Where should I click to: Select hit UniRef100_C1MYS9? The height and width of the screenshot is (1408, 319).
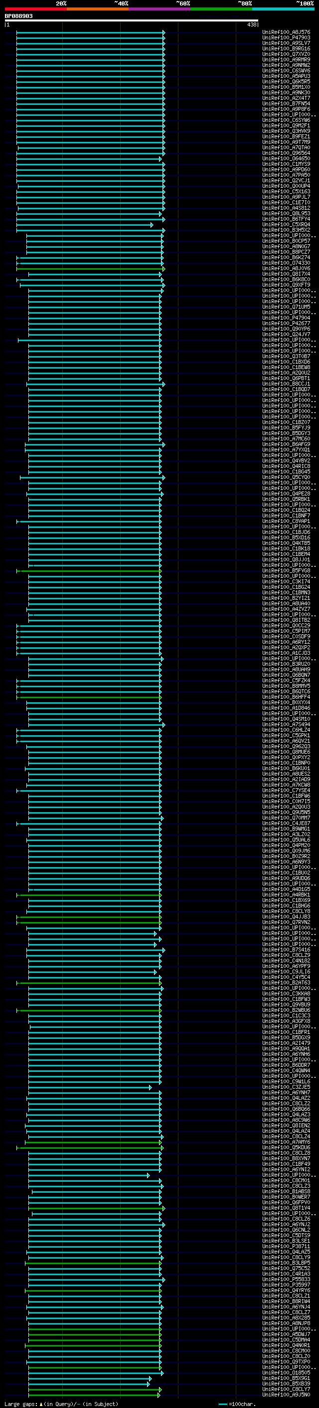point(286,164)
